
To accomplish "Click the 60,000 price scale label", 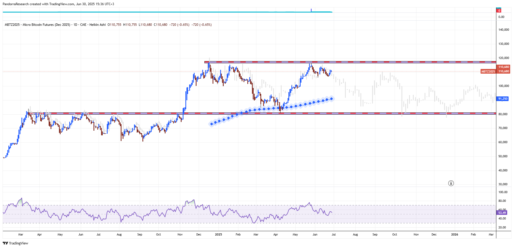I will [503, 142].
